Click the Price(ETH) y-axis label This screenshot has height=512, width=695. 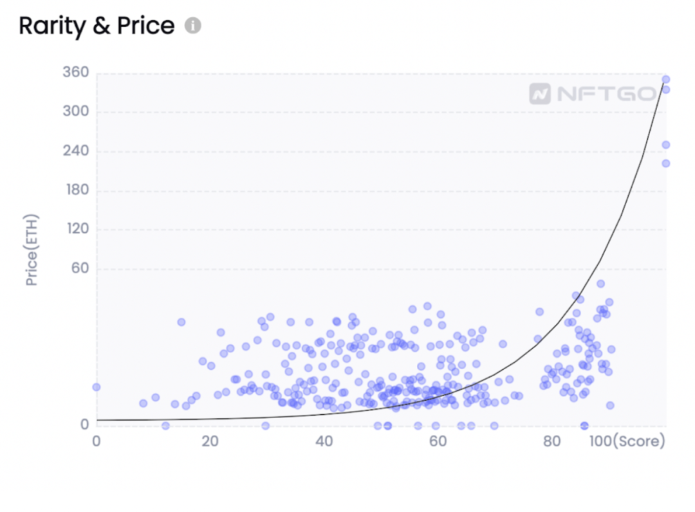coord(32,250)
